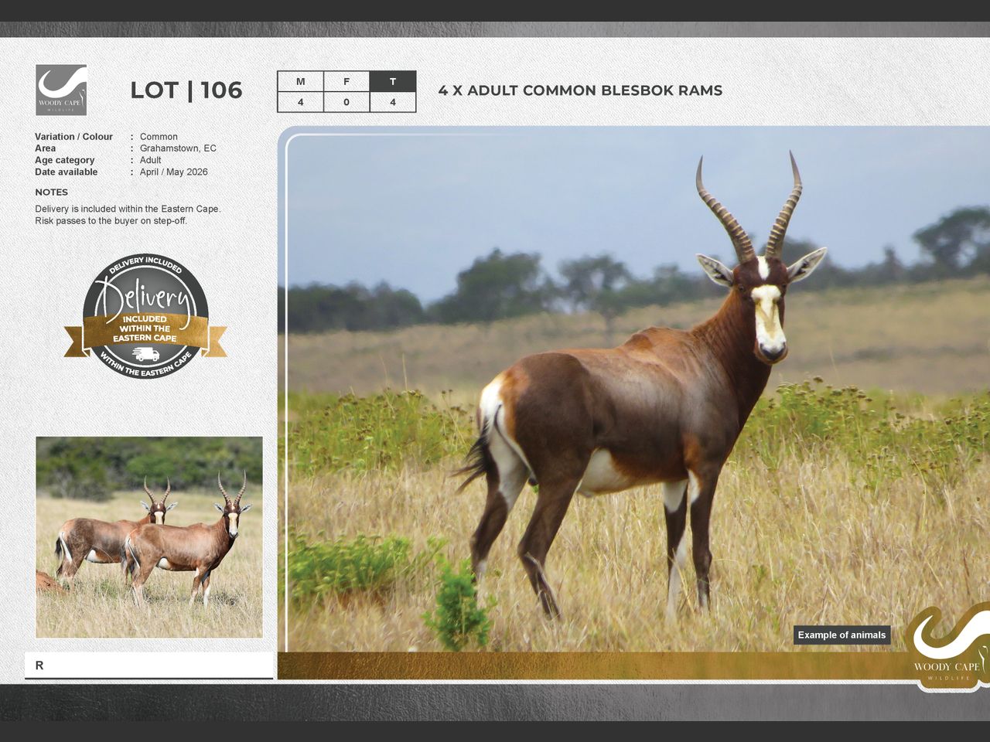Select the dark T column header
The height and width of the screenshot is (742, 990).
click(393, 82)
